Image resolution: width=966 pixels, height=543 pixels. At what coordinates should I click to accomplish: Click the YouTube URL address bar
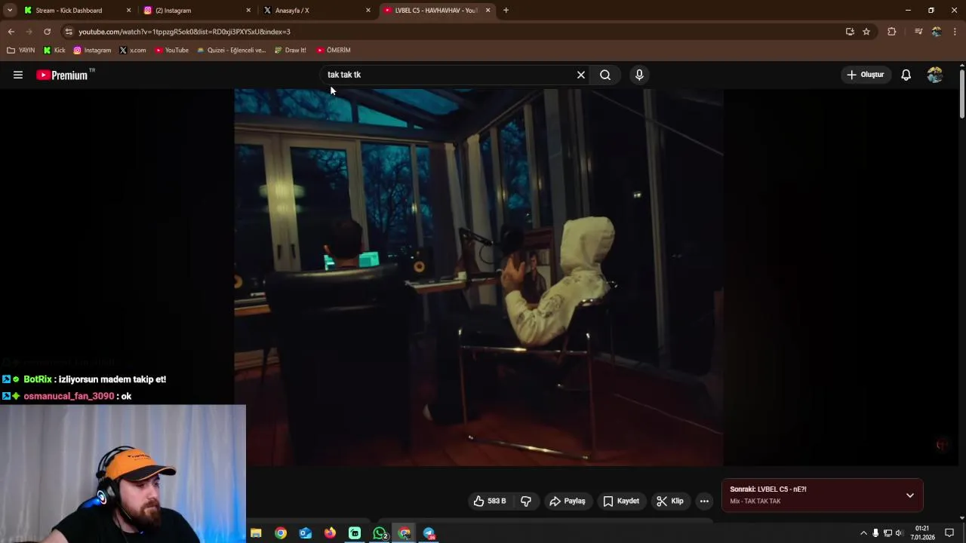pos(453,32)
